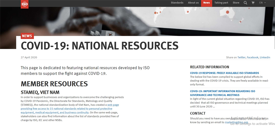Select the News menu item
Viewport: 275px width, 127px height.
tap(207, 3)
